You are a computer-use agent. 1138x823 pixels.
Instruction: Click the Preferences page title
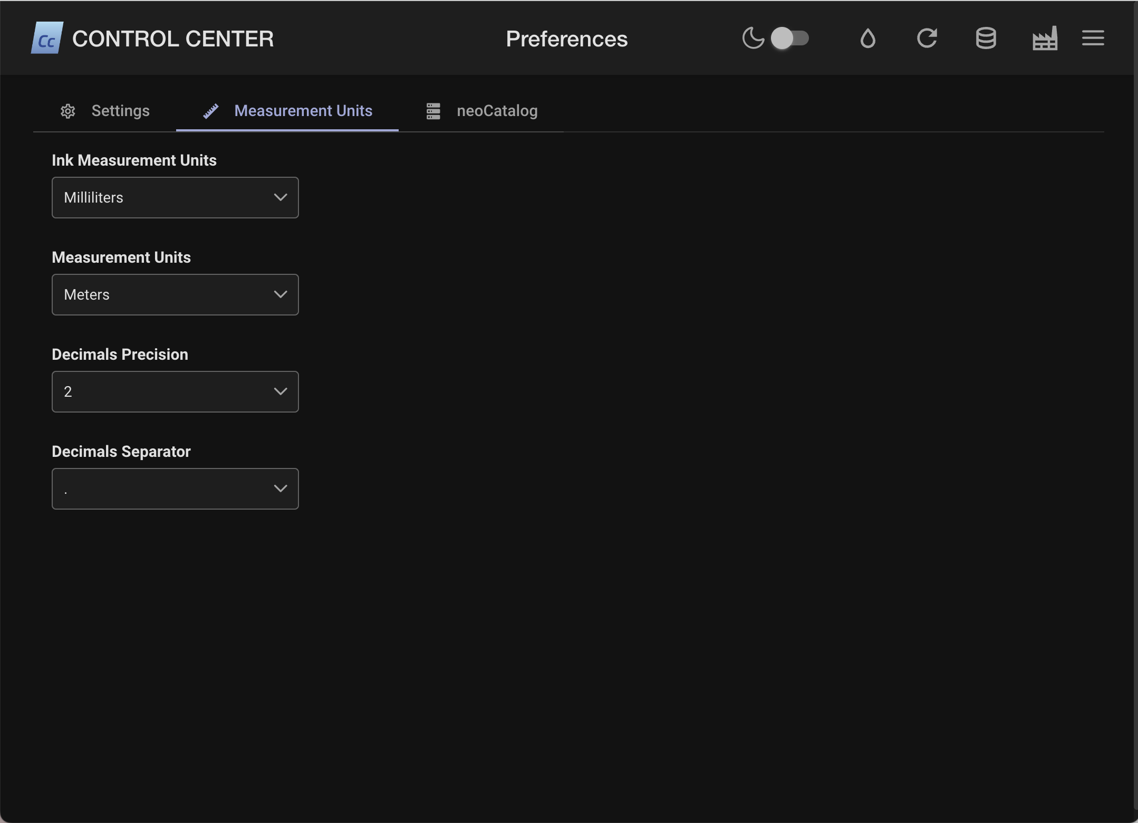pos(566,39)
